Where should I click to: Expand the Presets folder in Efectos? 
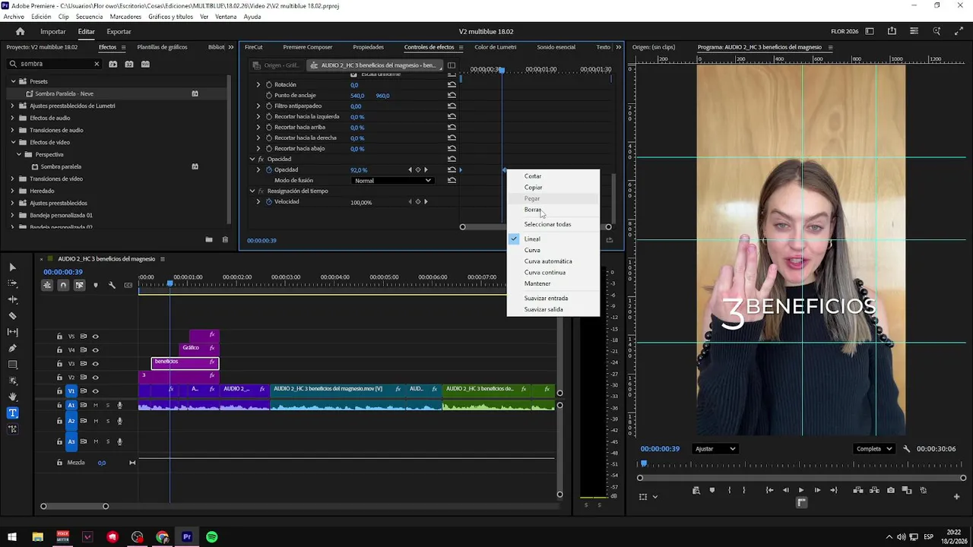click(x=13, y=81)
